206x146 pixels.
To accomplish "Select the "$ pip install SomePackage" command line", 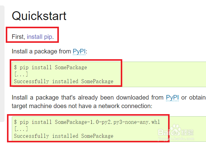I will [x=50, y=67].
